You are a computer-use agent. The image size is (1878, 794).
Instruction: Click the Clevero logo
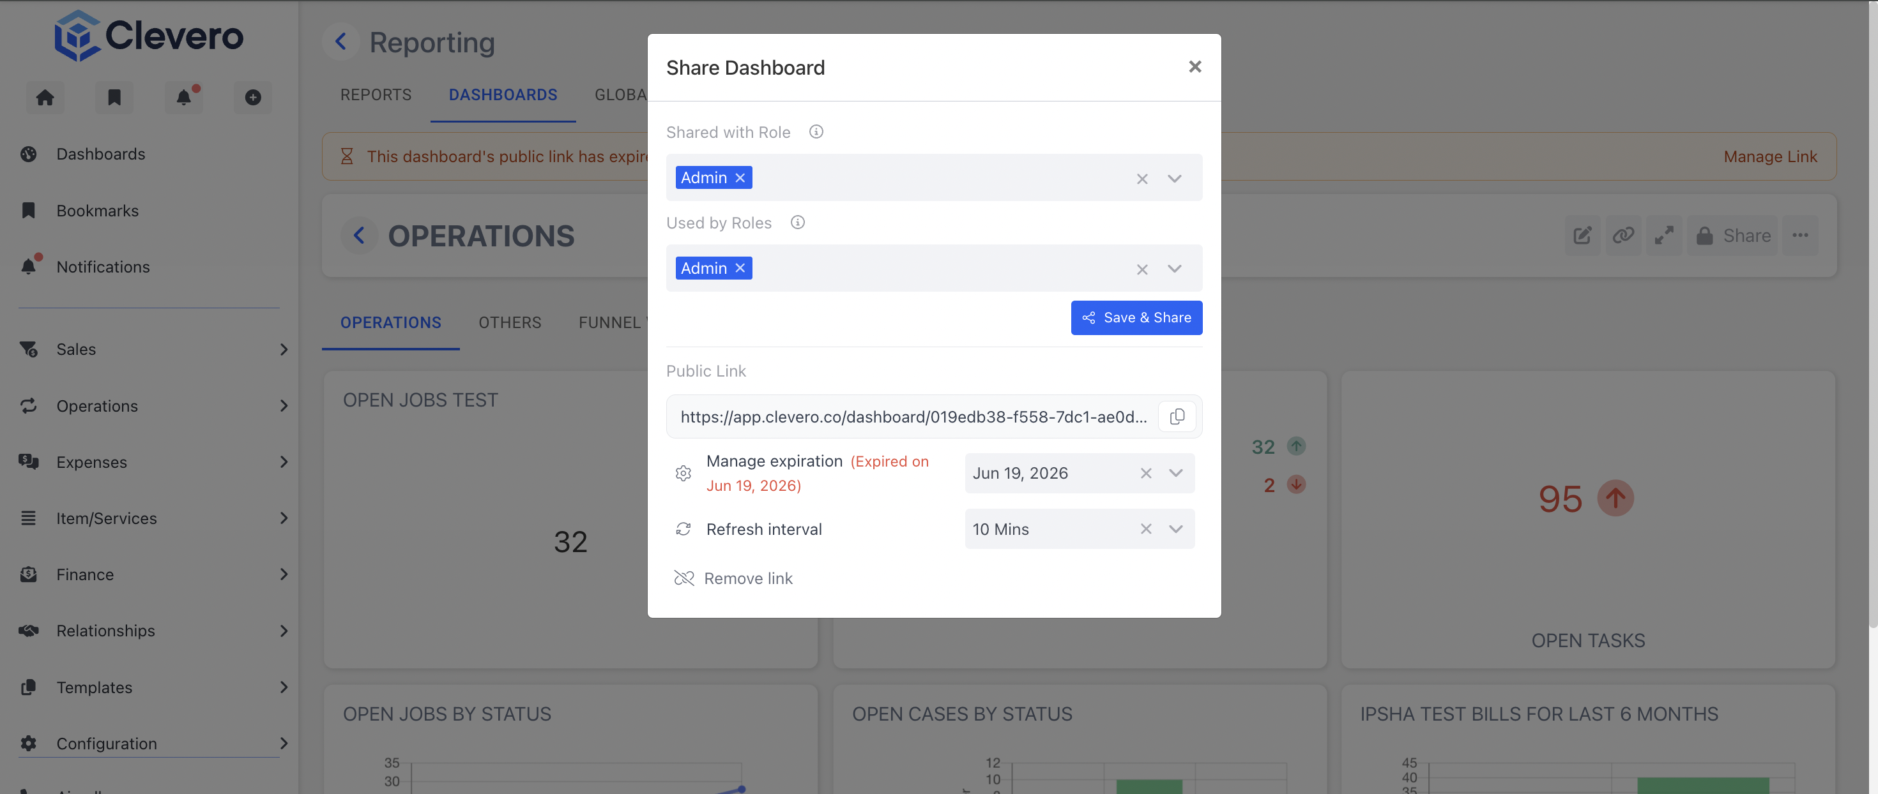coord(149,36)
